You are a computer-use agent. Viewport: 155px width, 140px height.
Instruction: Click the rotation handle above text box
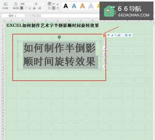coord(59,37)
